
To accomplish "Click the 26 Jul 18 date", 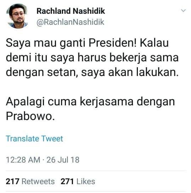I will tap(63, 160).
